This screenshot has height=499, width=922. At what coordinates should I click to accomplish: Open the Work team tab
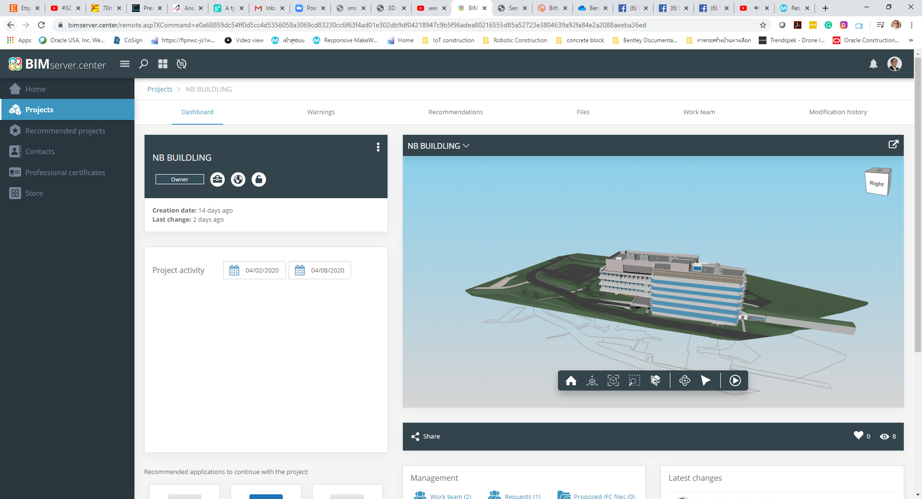click(x=699, y=112)
